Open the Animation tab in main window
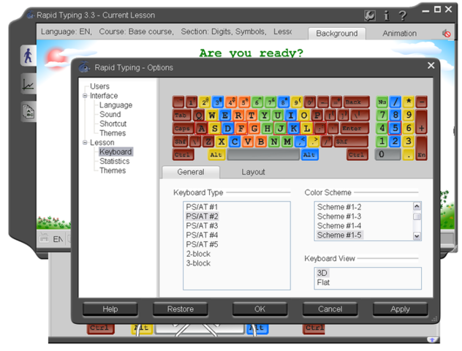Image resolution: width=462 pixels, height=351 pixels. [x=400, y=34]
